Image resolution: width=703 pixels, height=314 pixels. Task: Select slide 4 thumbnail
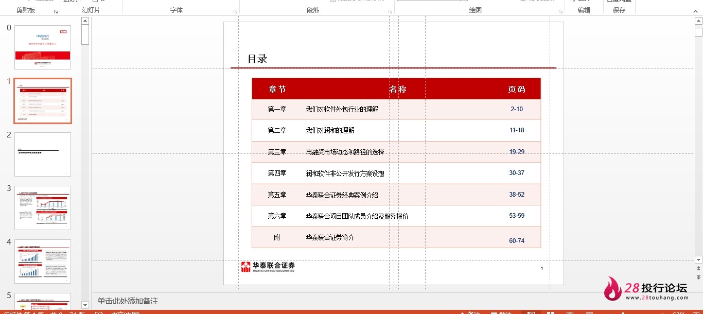click(43, 261)
